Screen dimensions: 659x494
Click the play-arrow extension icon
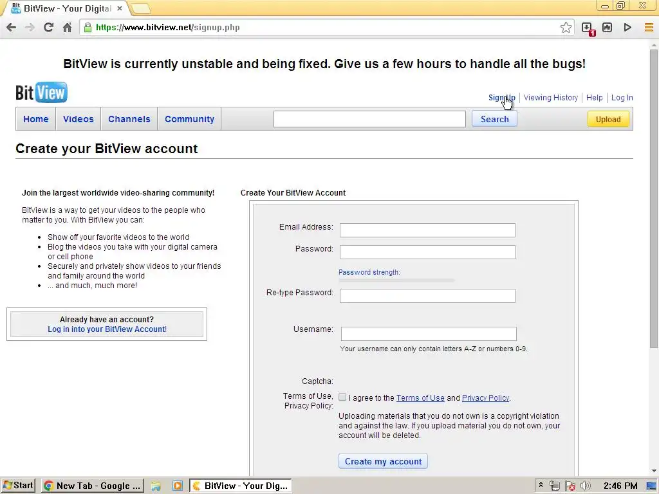pyautogui.click(x=627, y=27)
